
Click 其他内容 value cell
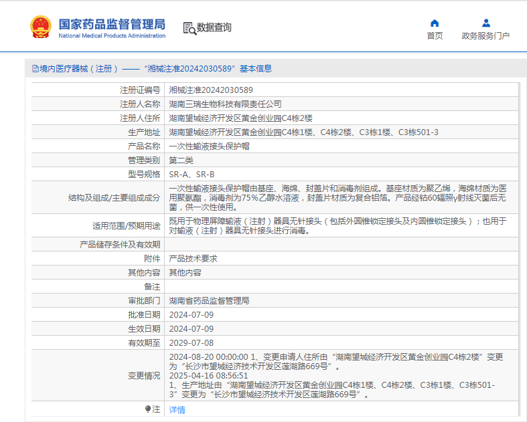click(x=342, y=273)
